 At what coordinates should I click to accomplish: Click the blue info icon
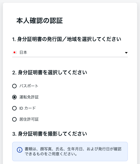click(x=20, y=150)
